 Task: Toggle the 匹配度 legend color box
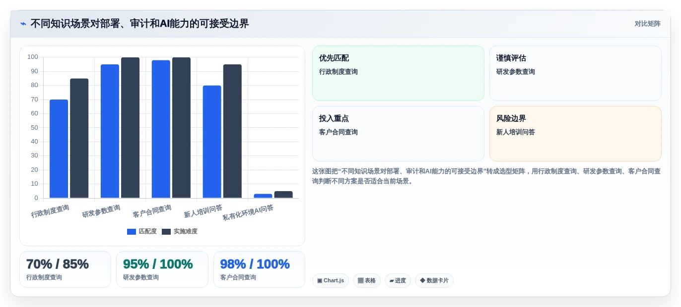(x=132, y=232)
